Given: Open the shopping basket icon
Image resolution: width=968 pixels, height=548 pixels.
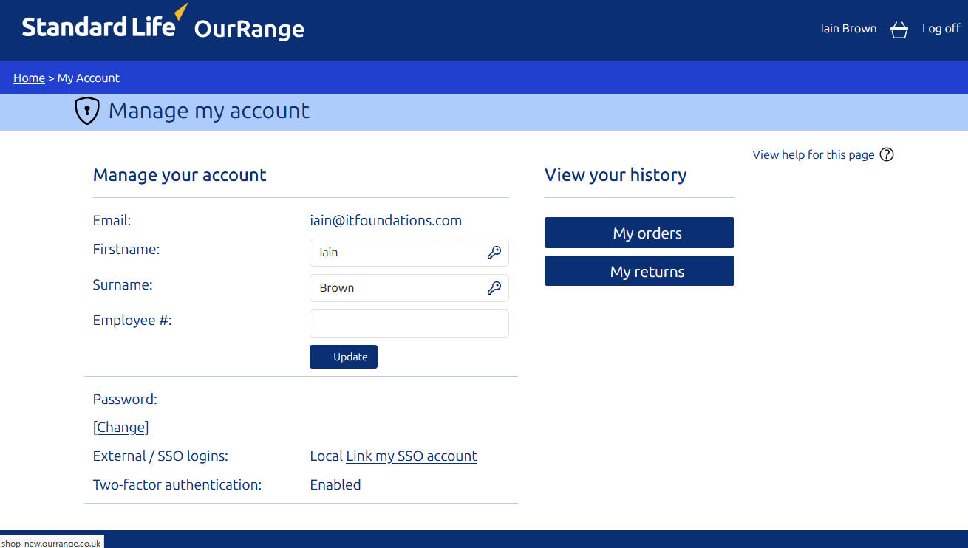Looking at the screenshot, I should coord(899,30).
